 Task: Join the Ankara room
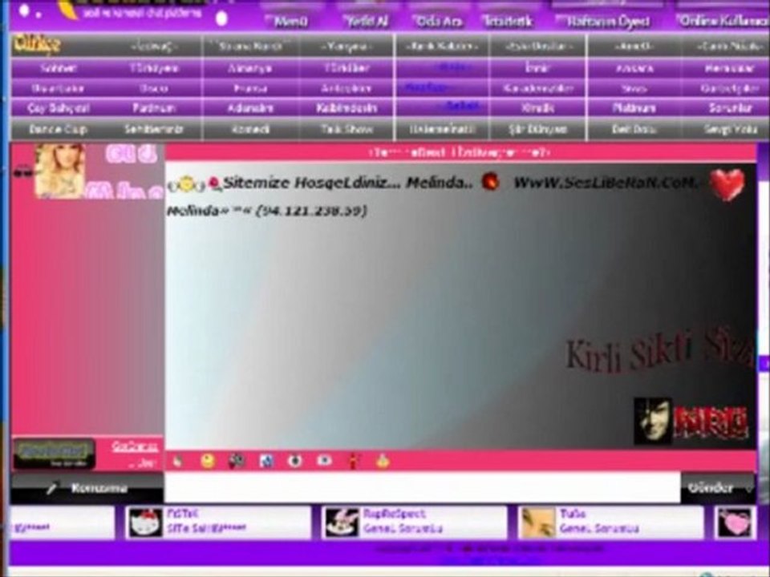coord(634,68)
